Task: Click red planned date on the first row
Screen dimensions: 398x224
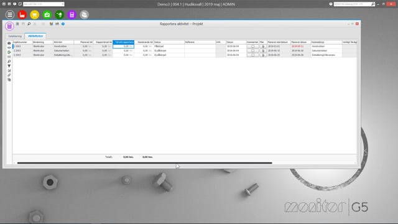Action: (297, 47)
